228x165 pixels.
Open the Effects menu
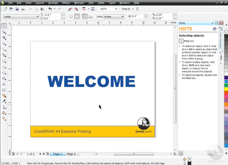point(66,3)
